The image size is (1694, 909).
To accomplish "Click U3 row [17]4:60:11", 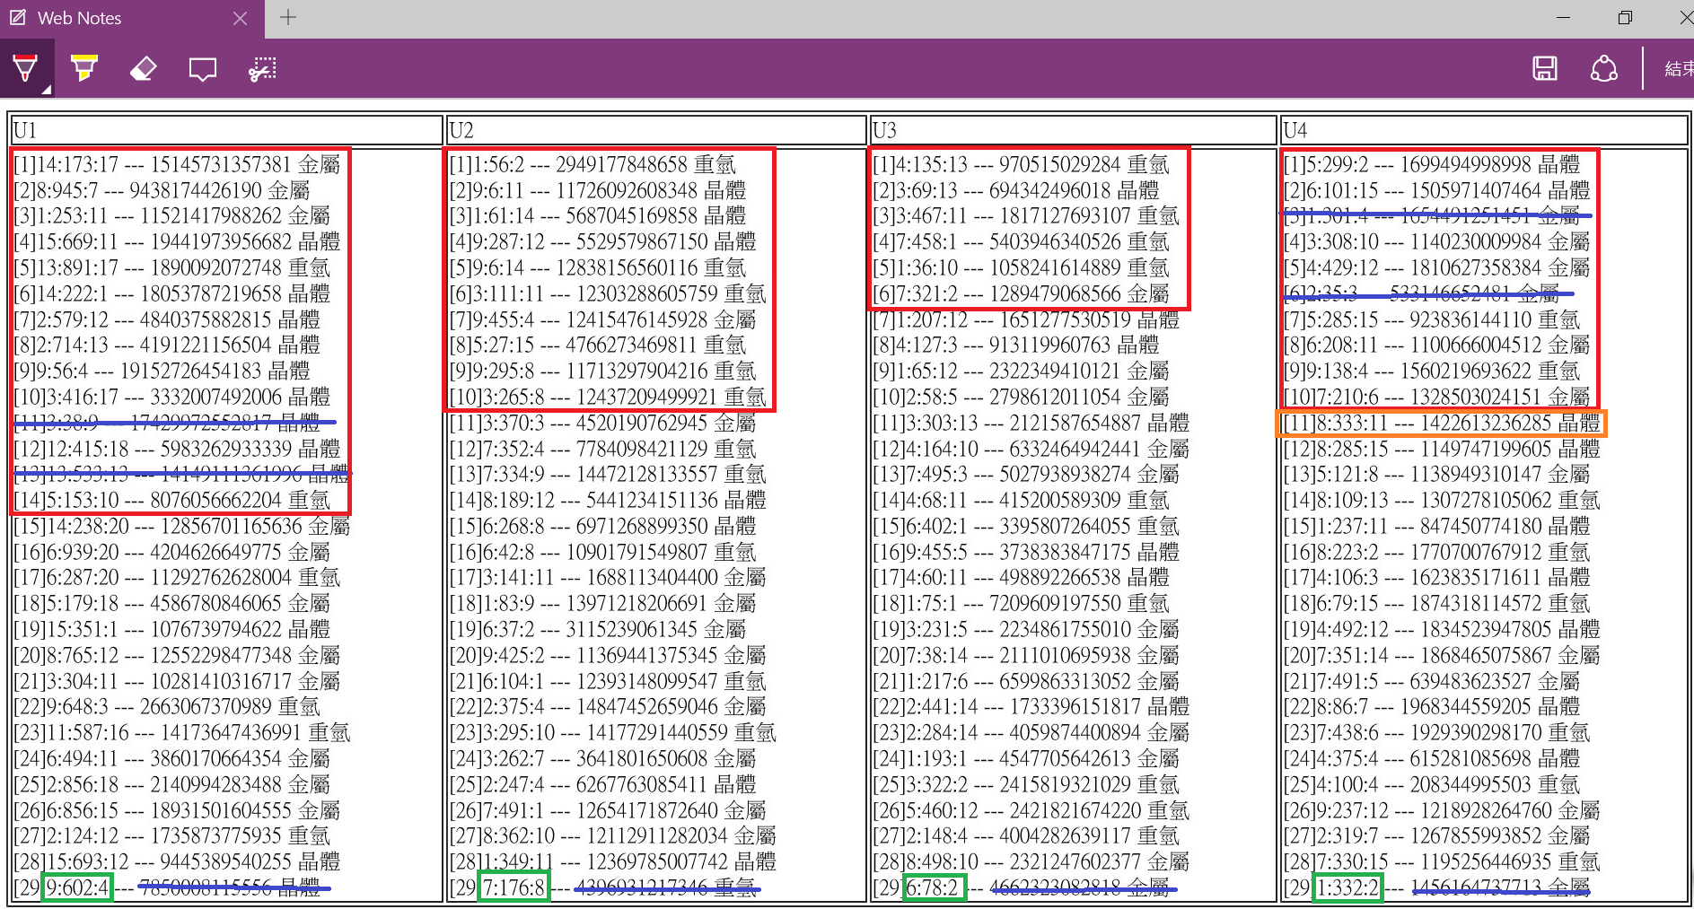I will click(x=1021, y=578).
